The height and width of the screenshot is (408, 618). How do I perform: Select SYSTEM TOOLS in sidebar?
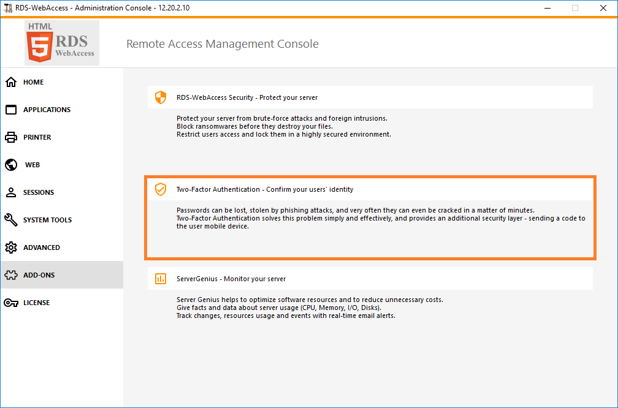62,220
